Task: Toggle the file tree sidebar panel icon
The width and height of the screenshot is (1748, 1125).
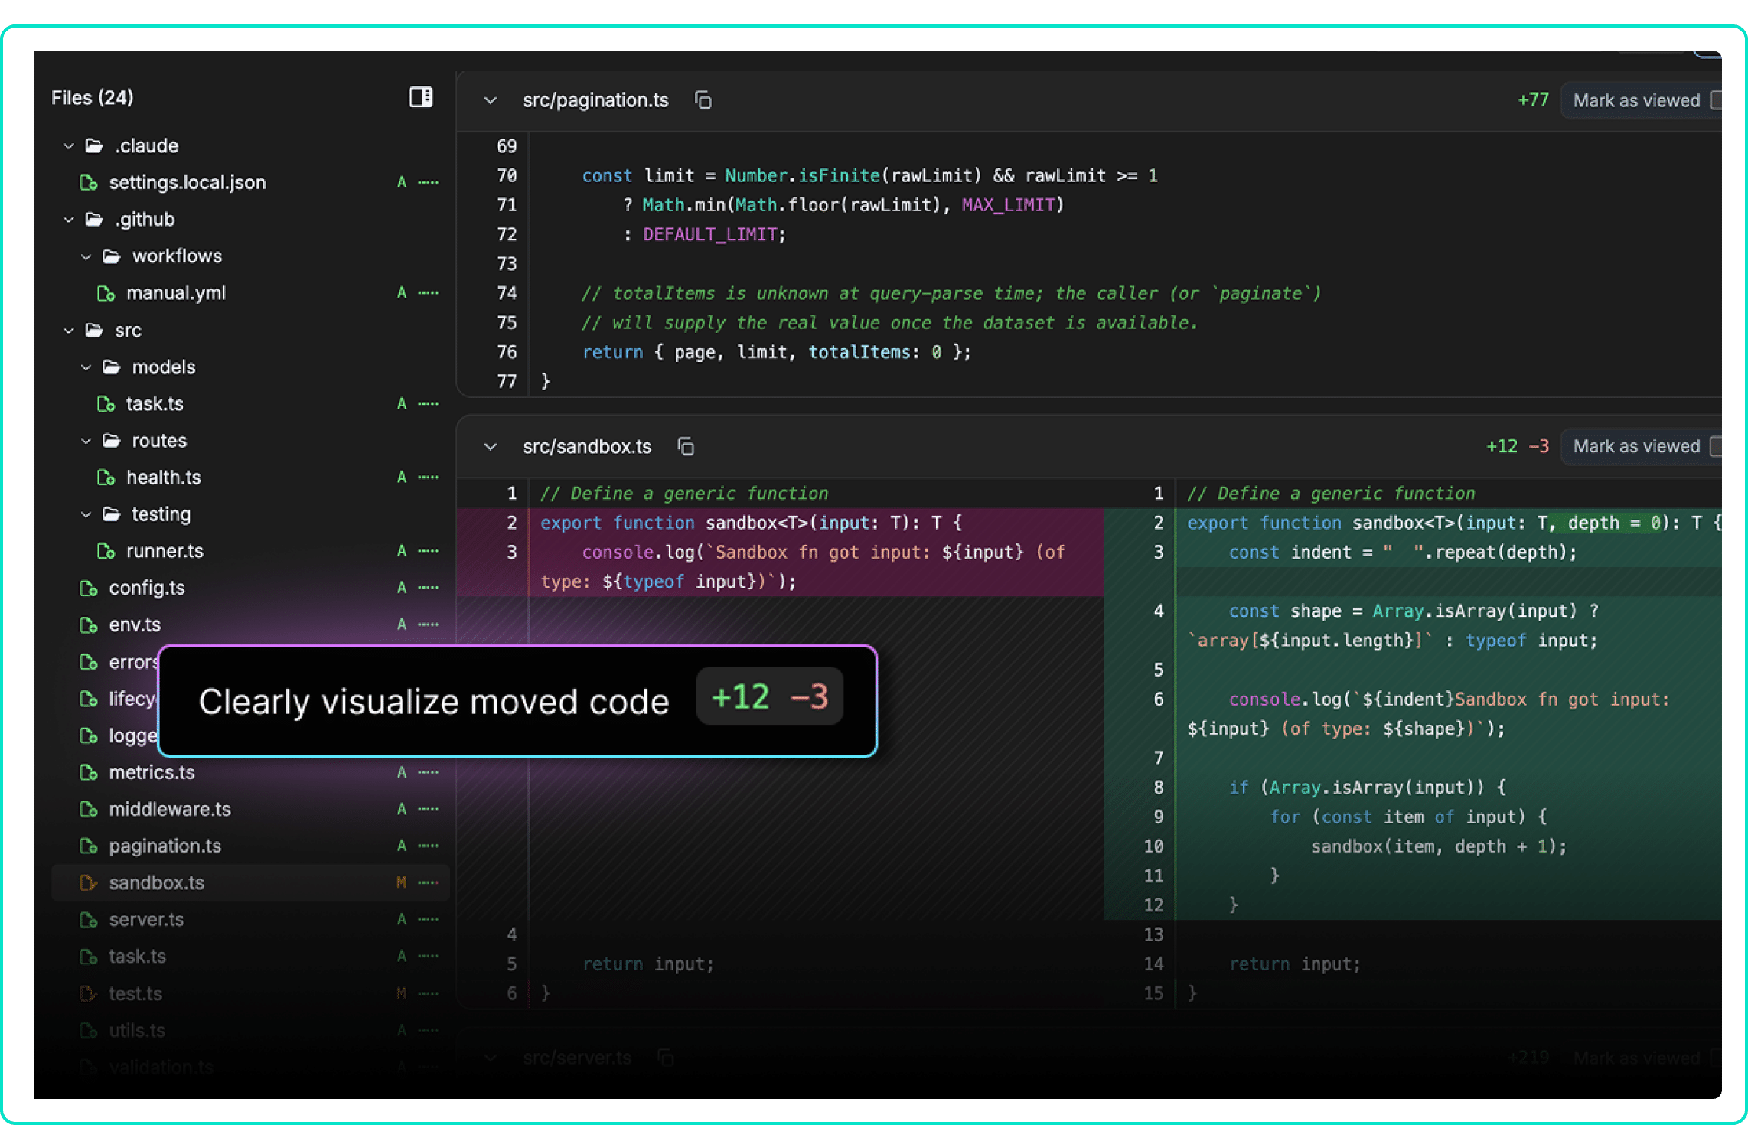Action: pyautogui.click(x=421, y=97)
